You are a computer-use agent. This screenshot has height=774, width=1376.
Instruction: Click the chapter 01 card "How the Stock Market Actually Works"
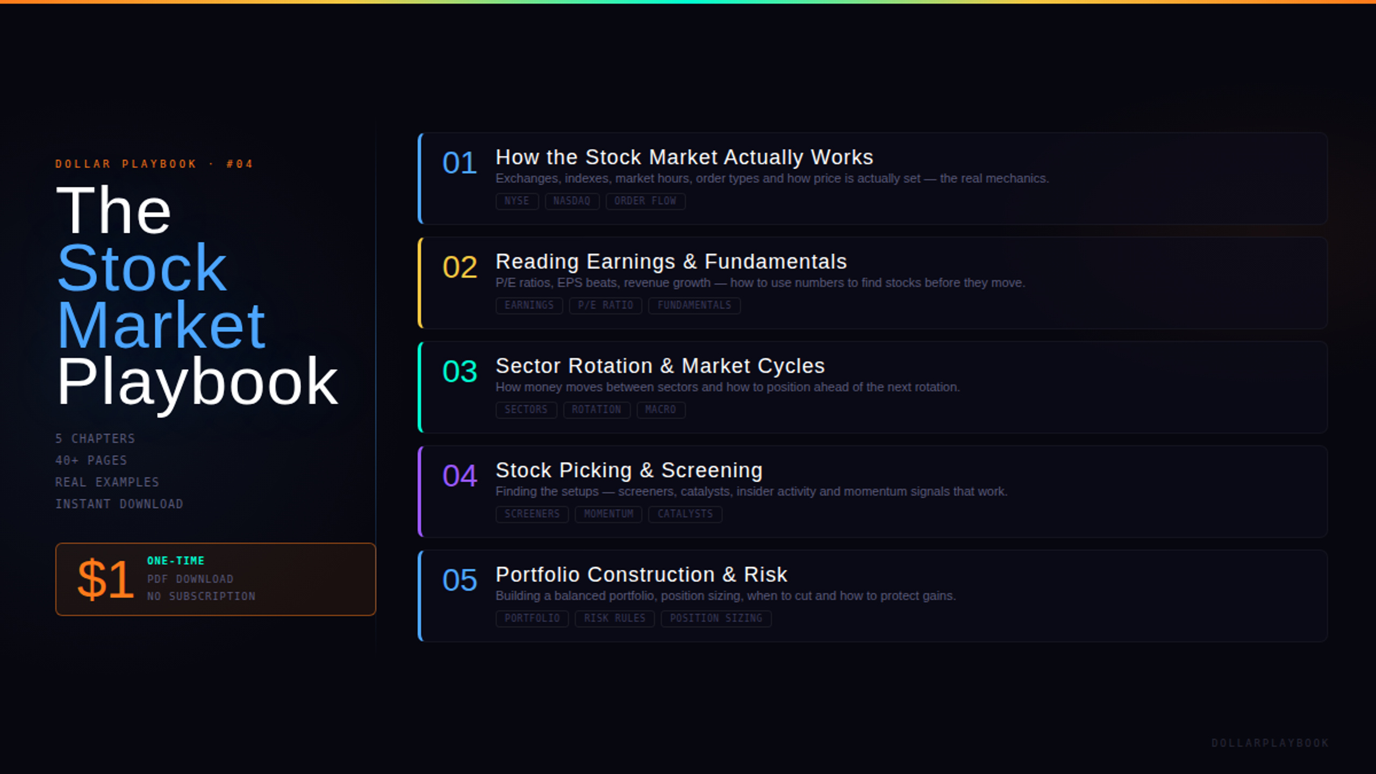872,178
